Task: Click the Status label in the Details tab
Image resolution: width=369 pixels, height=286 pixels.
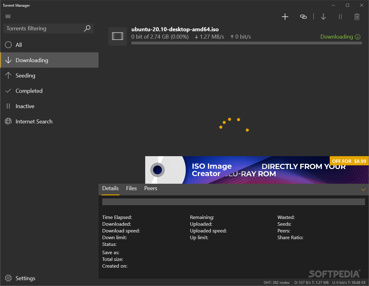Action: click(109, 244)
